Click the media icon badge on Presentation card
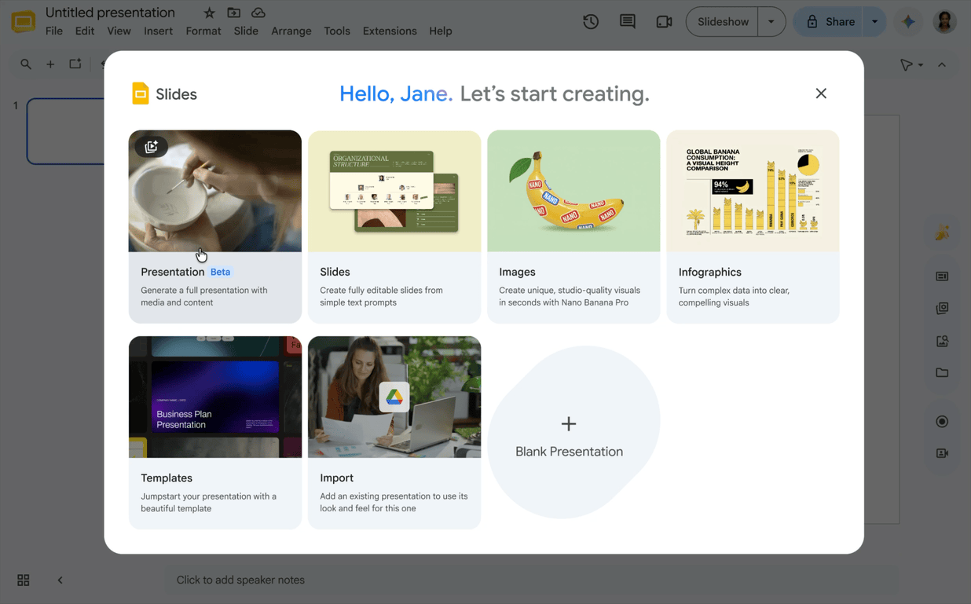971x604 pixels. 151,147
